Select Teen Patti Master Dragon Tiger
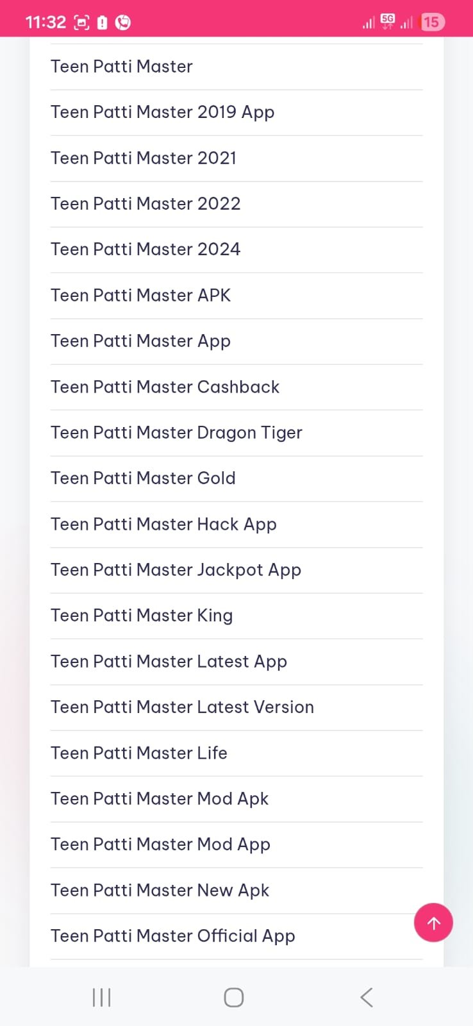 tap(176, 433)
